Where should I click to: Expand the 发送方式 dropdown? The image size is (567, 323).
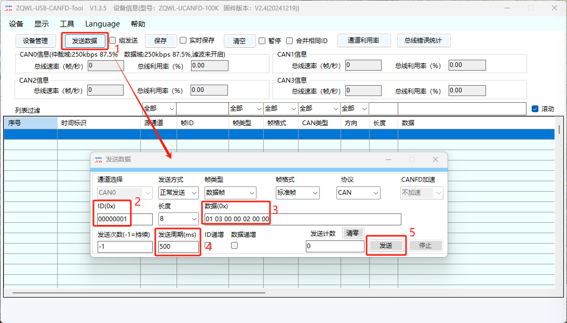tap(178, 193)
